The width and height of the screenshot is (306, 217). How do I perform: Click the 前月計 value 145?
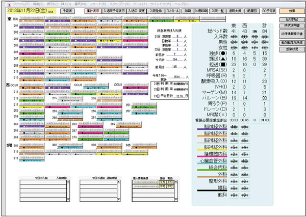[x=174, y=67]
